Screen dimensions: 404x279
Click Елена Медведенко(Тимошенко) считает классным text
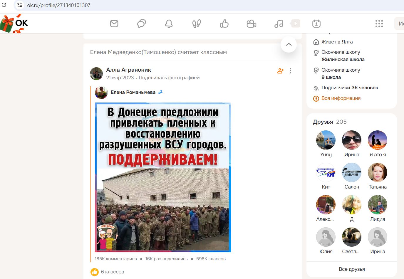click(x=158, y=52)
